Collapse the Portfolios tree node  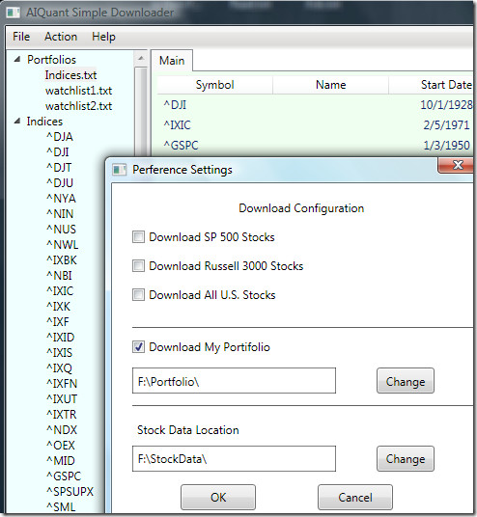click(17, 60)
